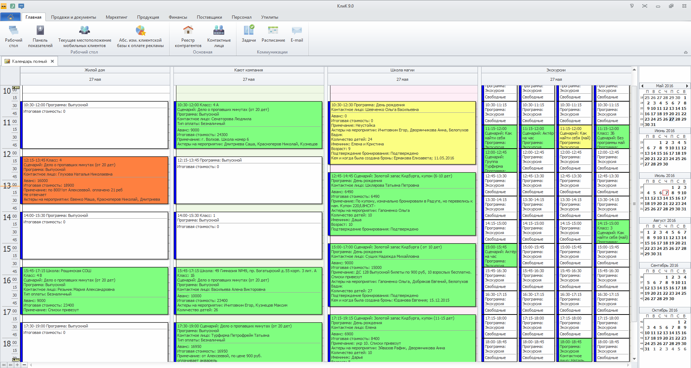Select 15:45-17:15 Рощинская СОШ appointment
This screenshot has width=691, height=368.
pyautogui.click(x=94, y=291)
